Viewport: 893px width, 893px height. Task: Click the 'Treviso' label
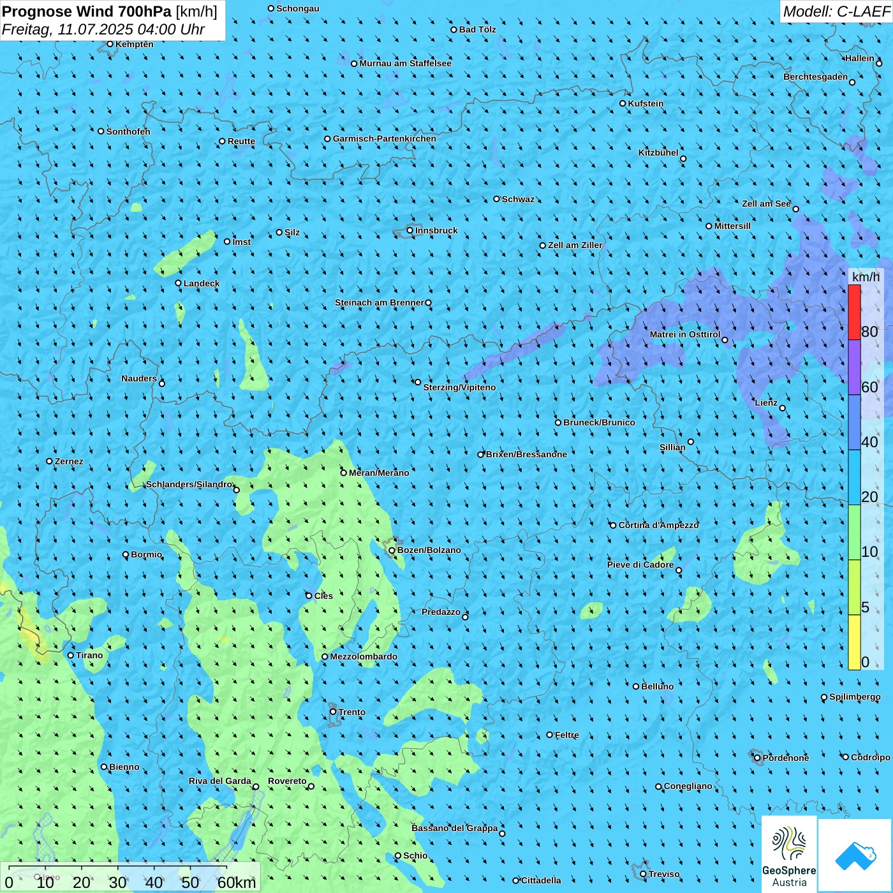pos(664,874)
